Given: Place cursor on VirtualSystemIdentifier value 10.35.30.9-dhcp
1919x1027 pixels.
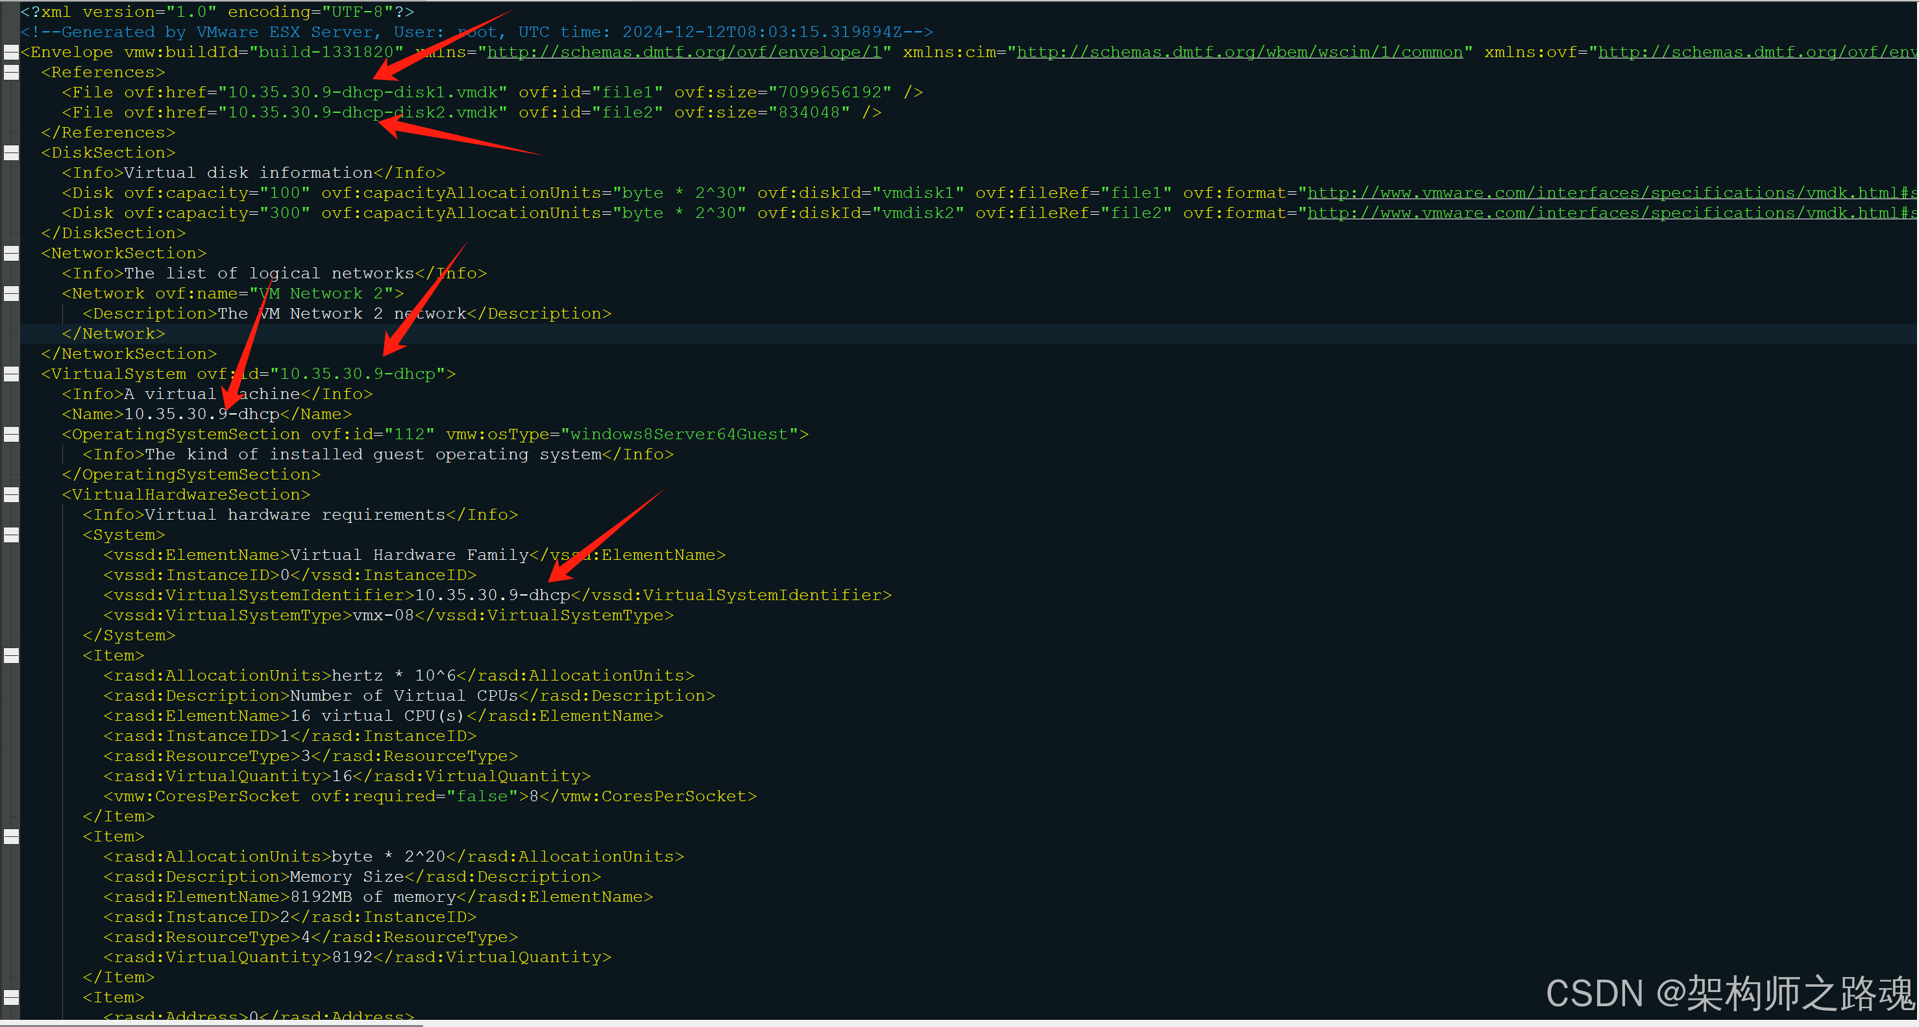Looking at the screenshot, I should click(x=492, y=595).
